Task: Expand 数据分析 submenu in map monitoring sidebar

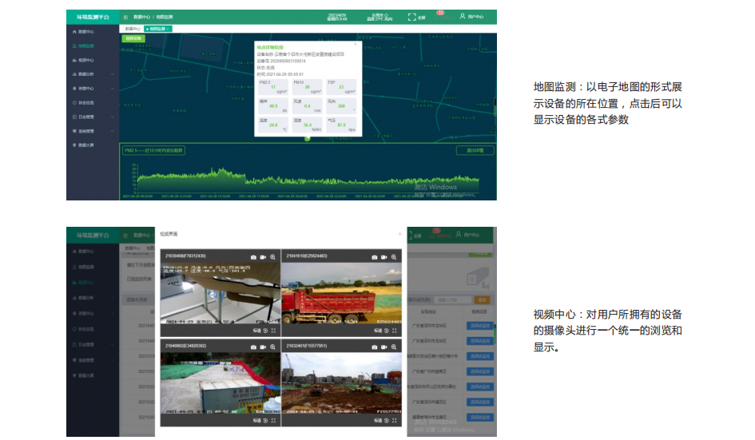Action: click(112, 74)
